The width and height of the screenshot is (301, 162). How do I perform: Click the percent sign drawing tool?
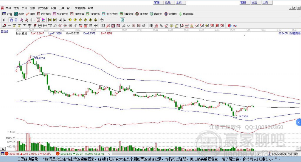pyautogui.click(x=161, y=26)
